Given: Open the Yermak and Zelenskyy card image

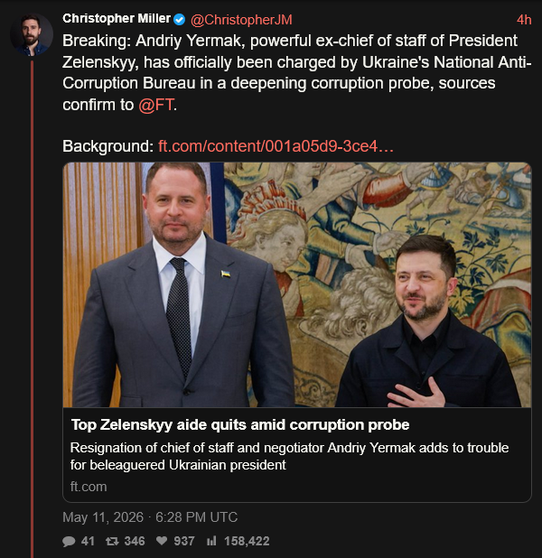Looking at the screenshot, I should click(297, 284).
